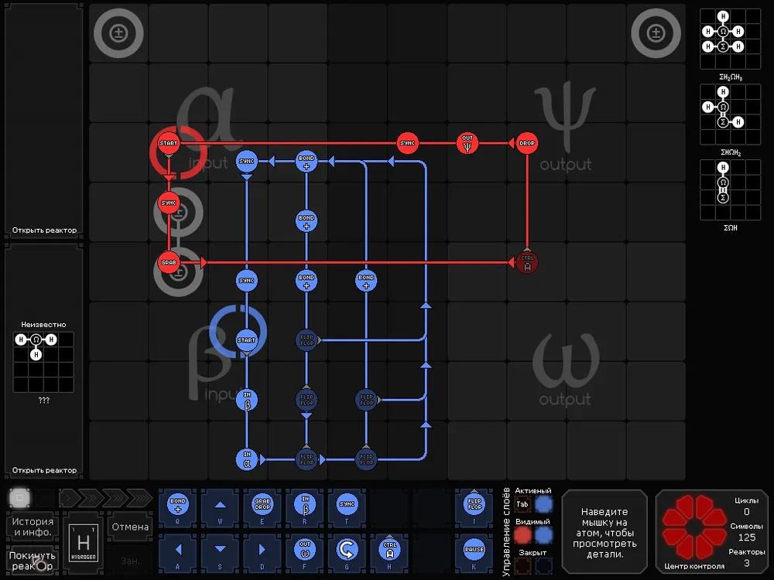
Task: Select the BOND+ instruction in the toolbar
Action: coord(178,508)
